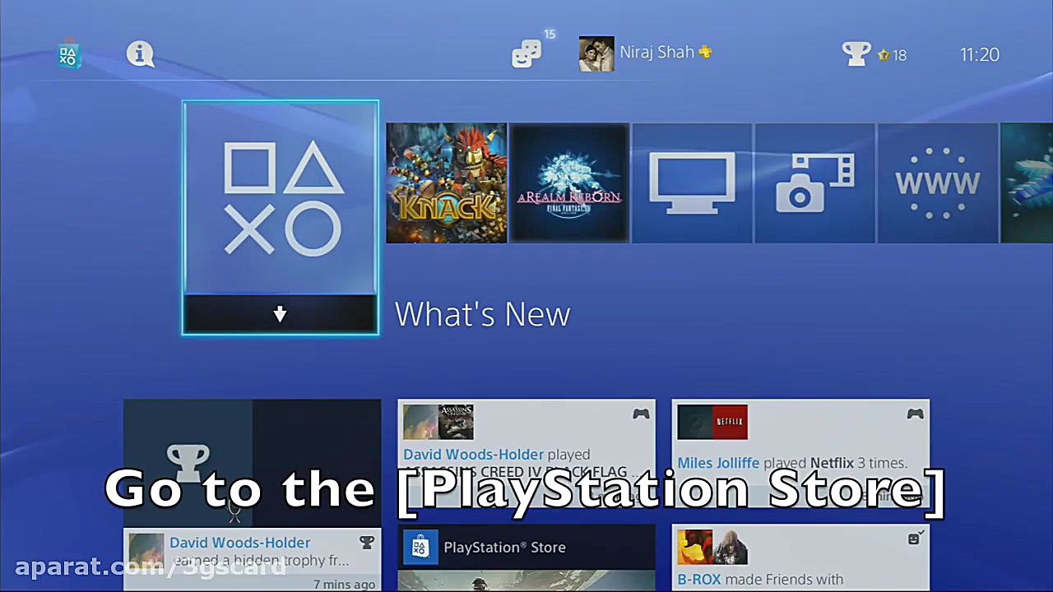The width and height of the screenshot is (1053, 592).
Task: Open the Information notifications icon
Action: pos(140,54)
